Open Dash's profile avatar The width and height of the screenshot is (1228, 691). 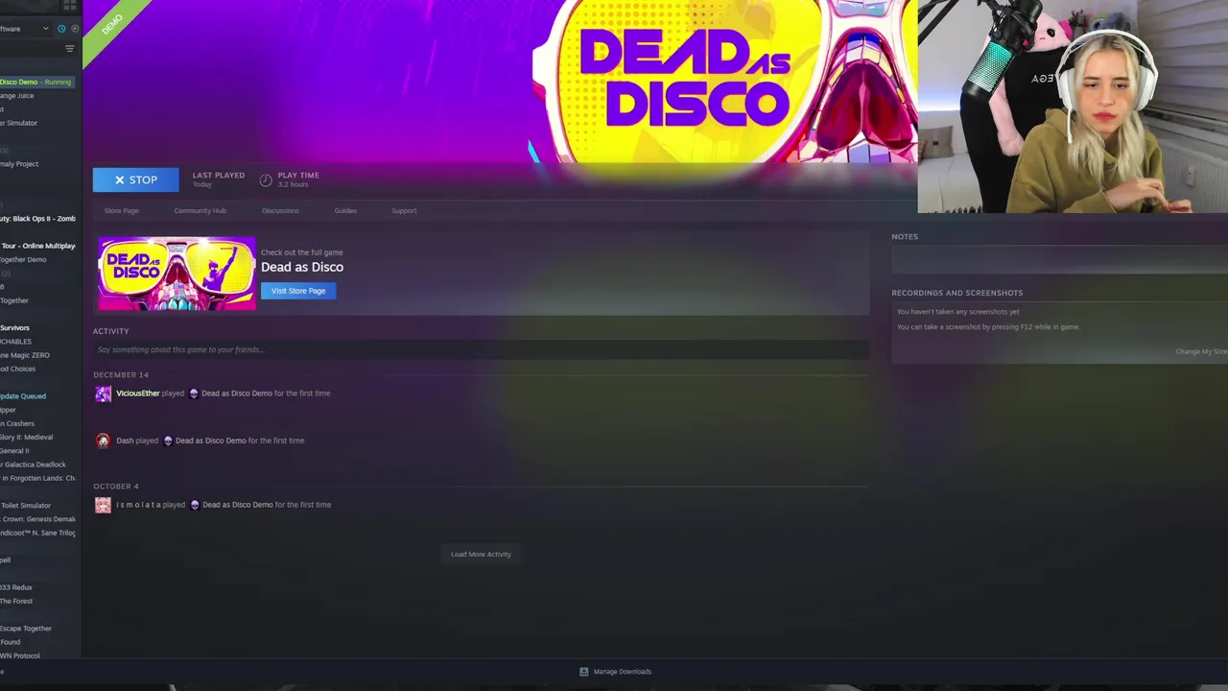tap(103, 441)
